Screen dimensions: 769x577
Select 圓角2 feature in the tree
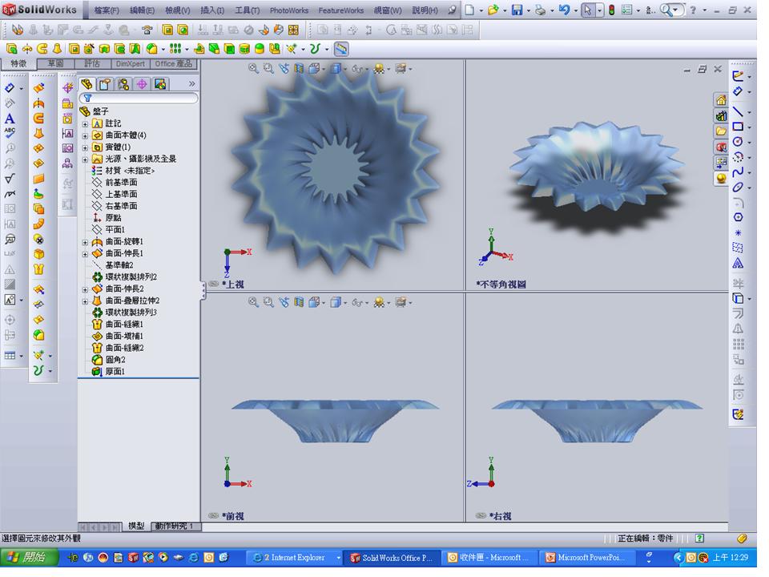(x=108, y=360)
